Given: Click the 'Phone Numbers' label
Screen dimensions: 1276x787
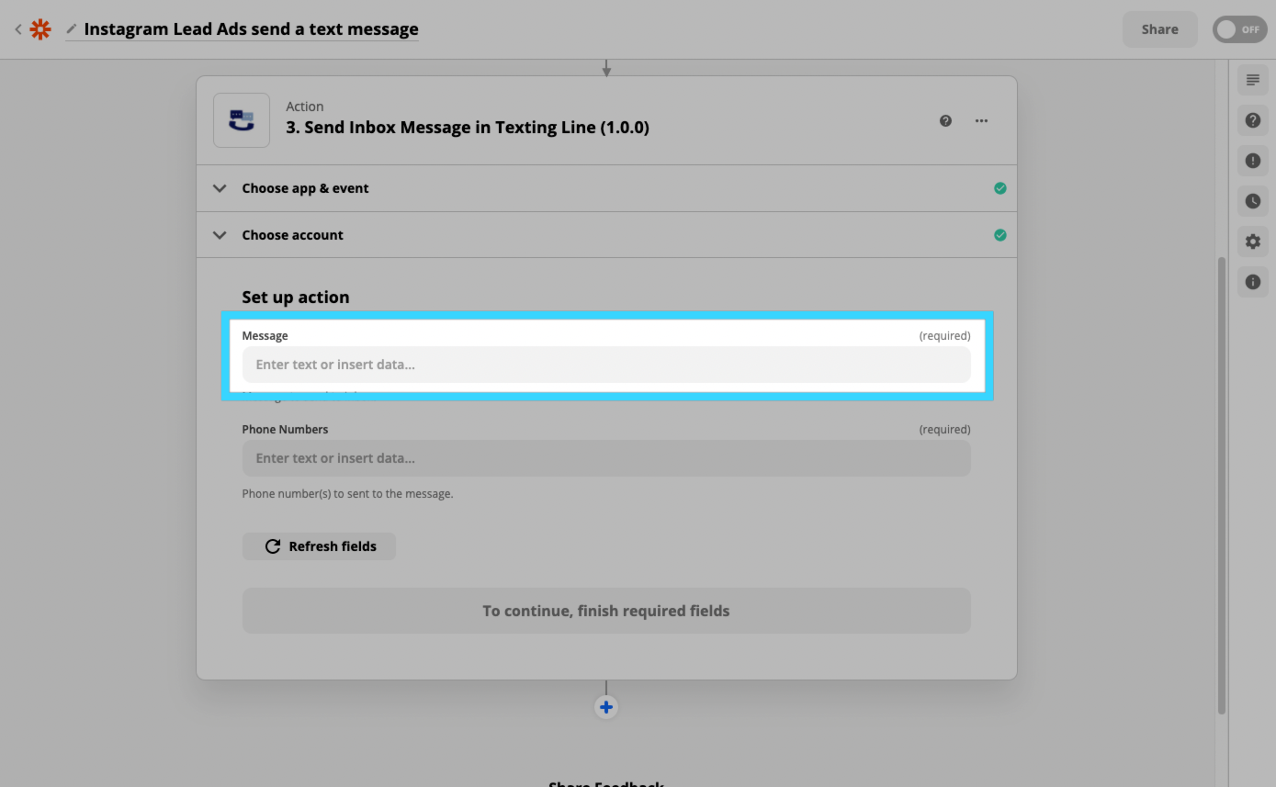Looking at the screenshot, I should tap(285, 430).
